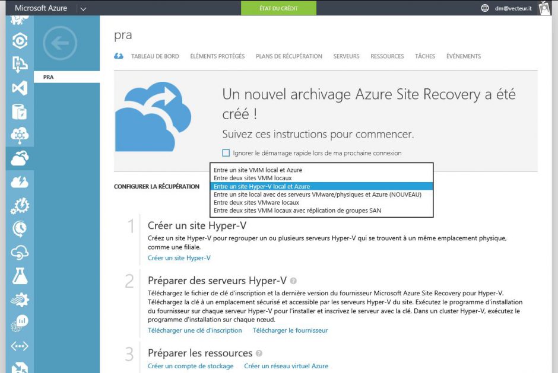The height and width of the screenshot is (373, 558).
Task: Open Visual Studio icon in sidebar
Action: tap(20, 88)
